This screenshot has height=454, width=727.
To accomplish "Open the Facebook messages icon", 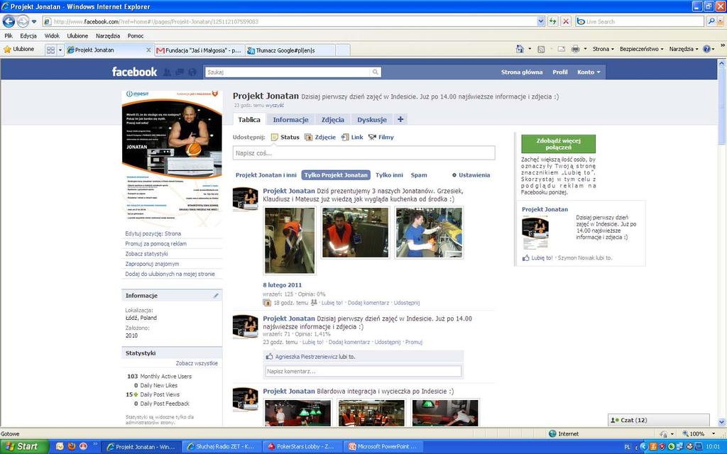I will [x=180, y=72].
